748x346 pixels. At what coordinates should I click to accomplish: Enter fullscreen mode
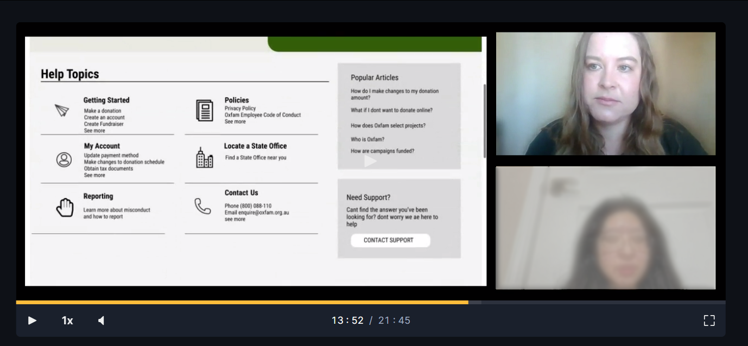pos(709,321)
